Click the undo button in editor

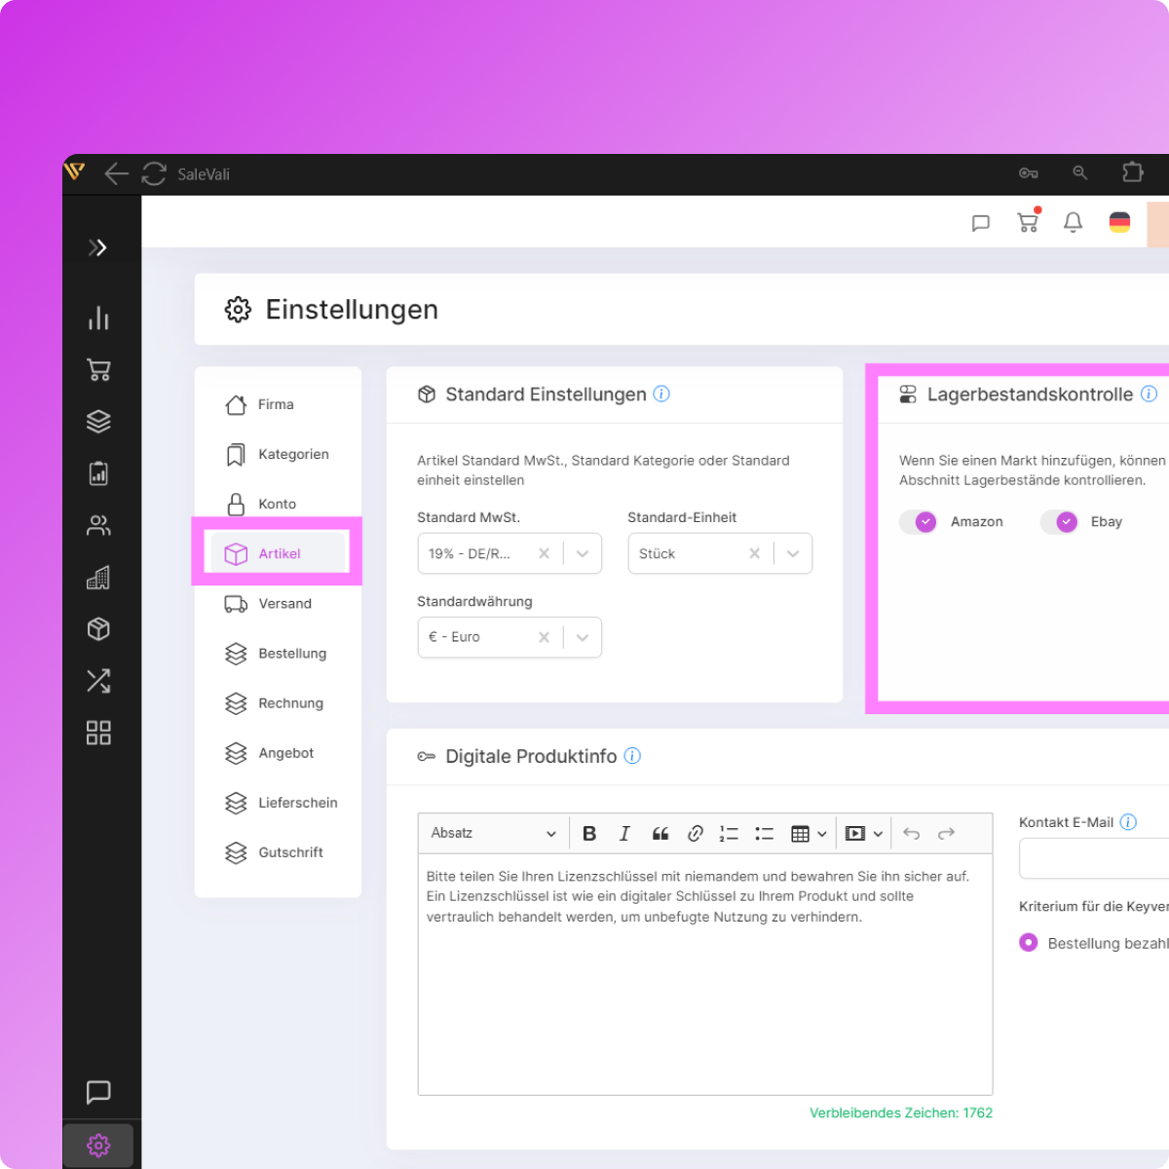(911, 834)
